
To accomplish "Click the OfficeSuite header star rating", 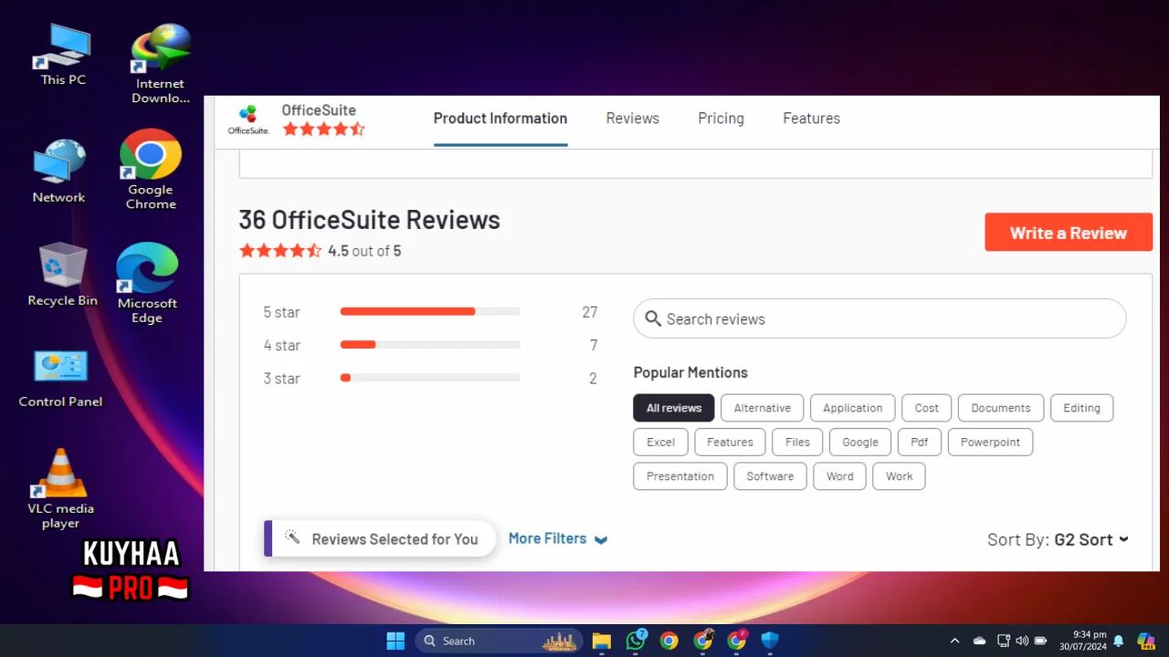I will tap(323, 130).
